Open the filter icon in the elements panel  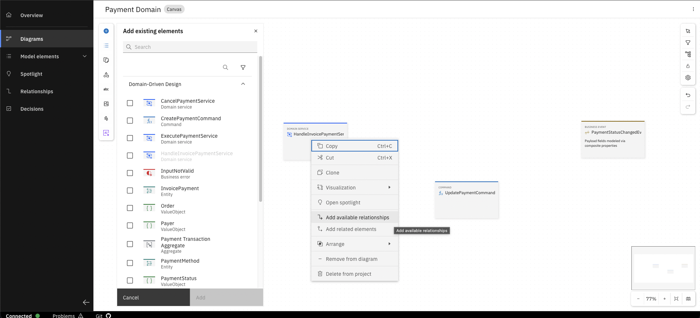point(243,67)
